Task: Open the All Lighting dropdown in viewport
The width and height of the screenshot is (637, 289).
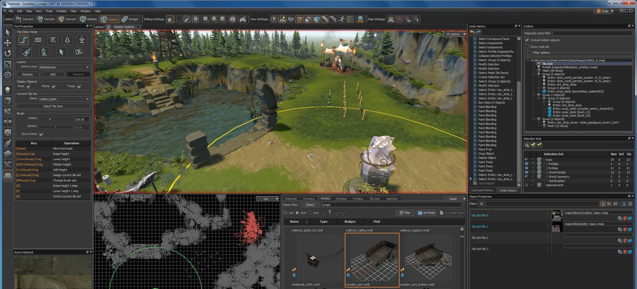Action: [x=455, y=34]
